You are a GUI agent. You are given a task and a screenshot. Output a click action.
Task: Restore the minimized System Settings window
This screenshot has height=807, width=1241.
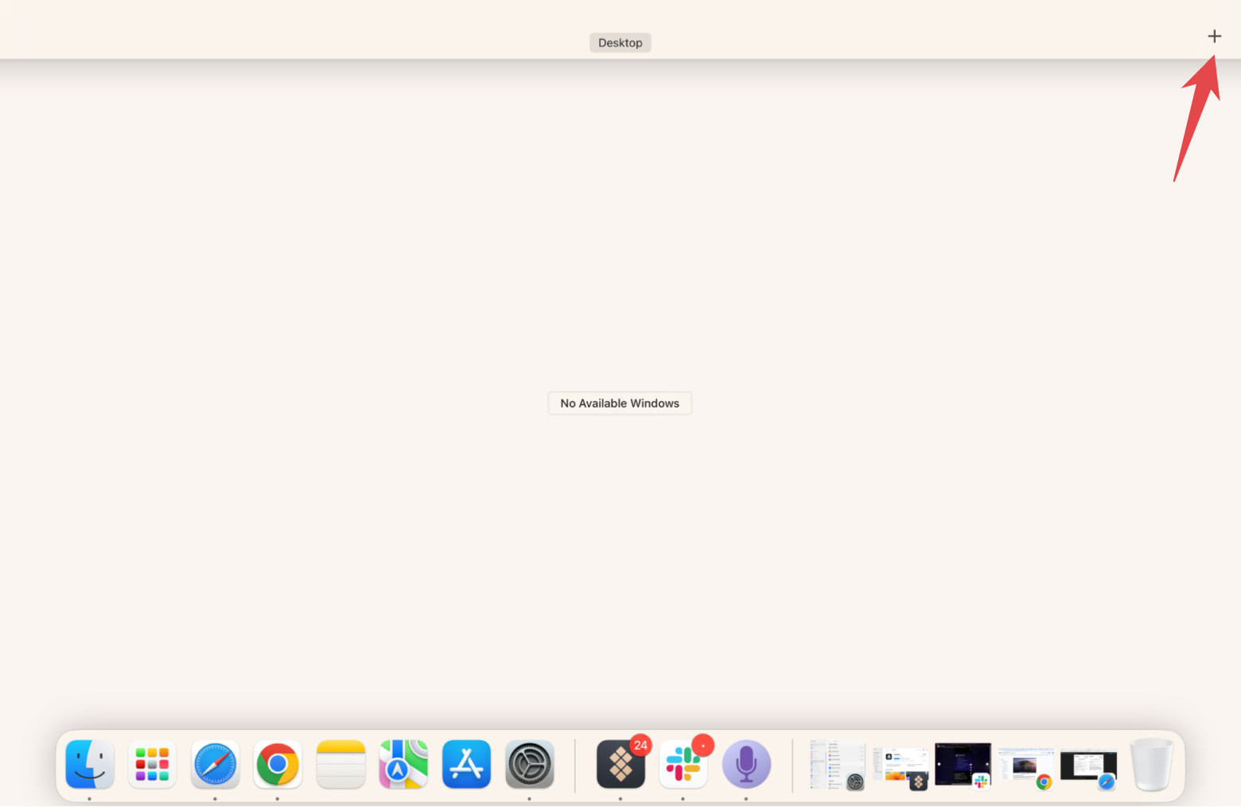[837, 764]
